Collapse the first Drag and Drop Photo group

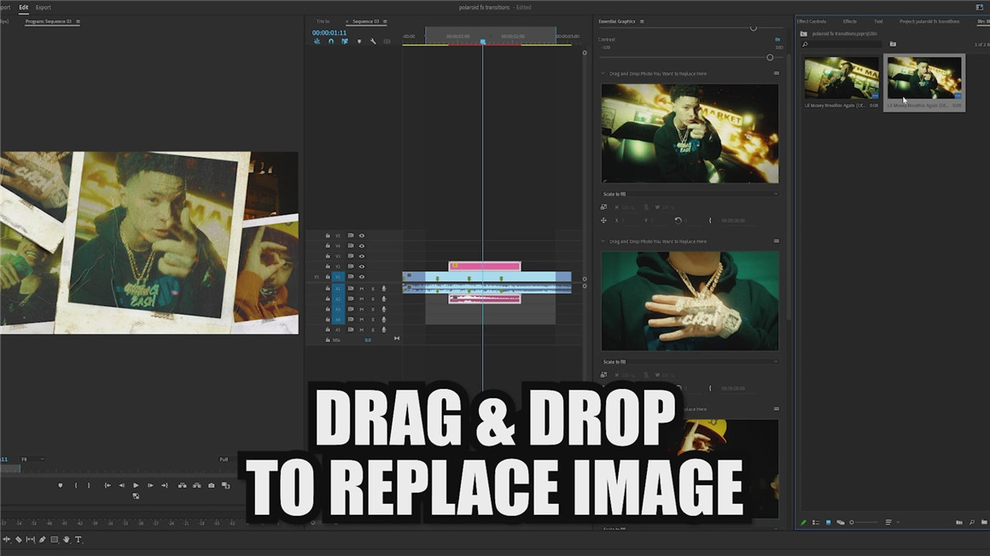(x=603, y=73)
